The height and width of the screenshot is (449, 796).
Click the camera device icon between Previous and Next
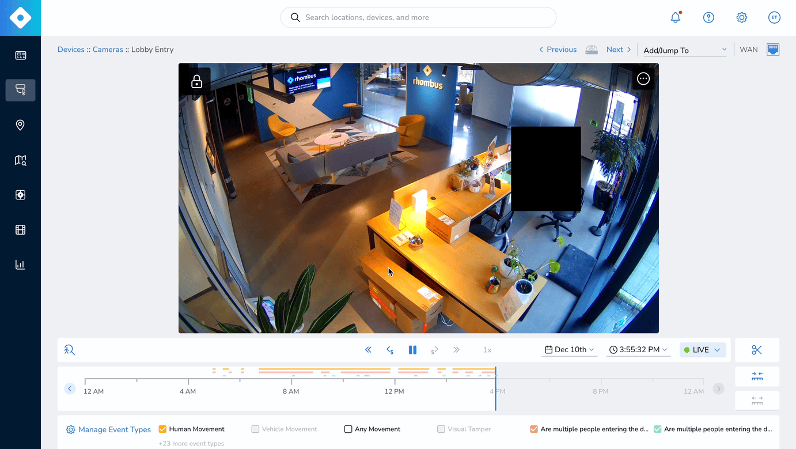(592, 50)
